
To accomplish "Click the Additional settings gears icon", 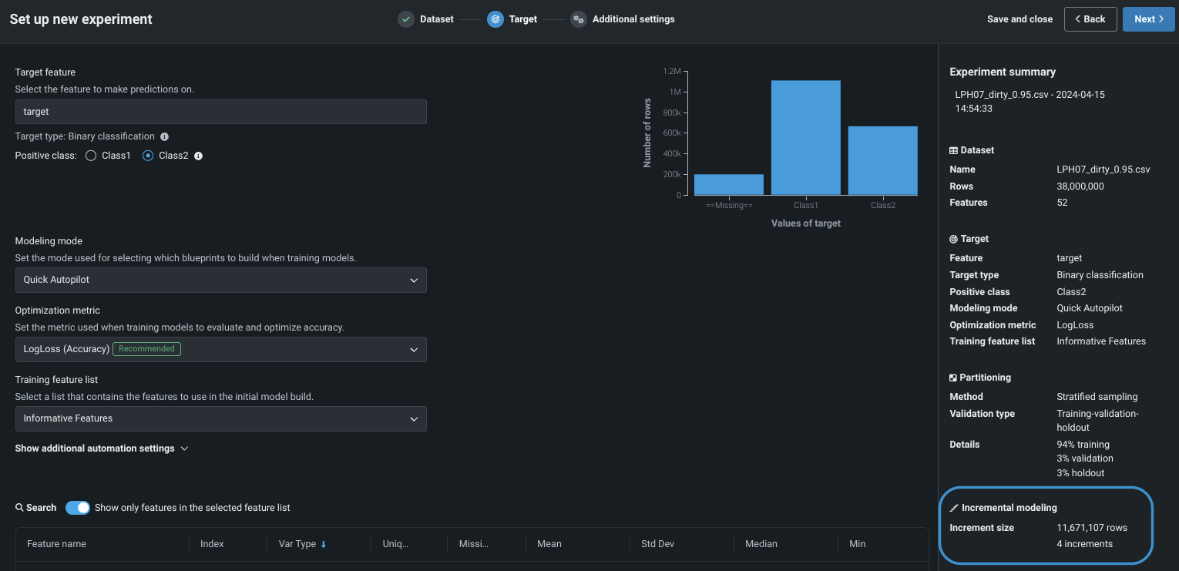I will 579,19.
